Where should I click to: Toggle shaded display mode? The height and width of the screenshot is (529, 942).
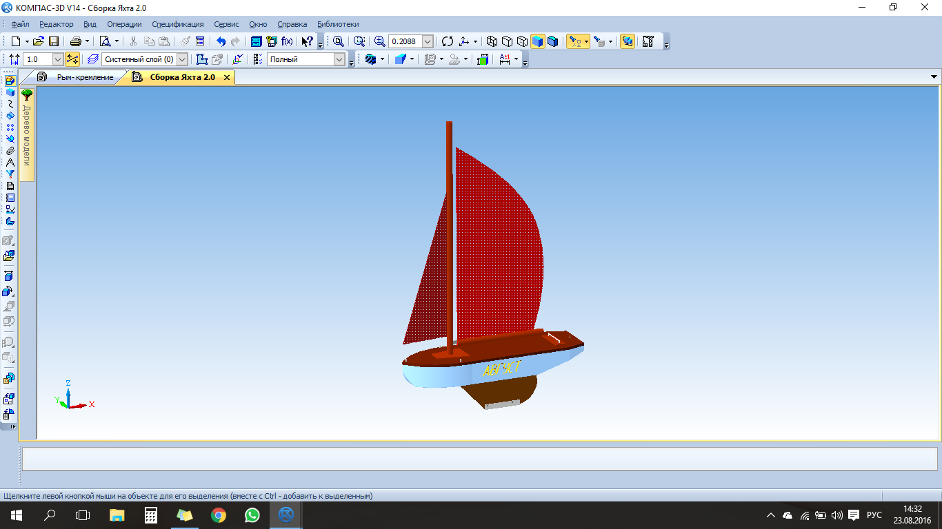[x=537, y=41]
